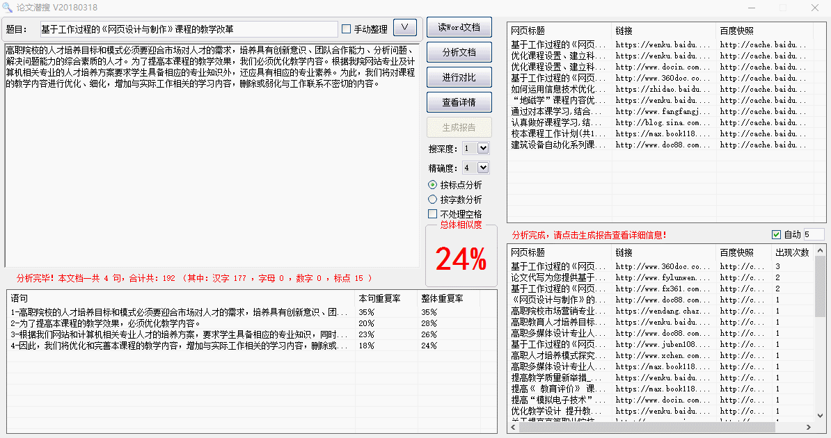Click the www.fx361.com link cell
This screenshot has width=831, height=438.
click(663, 288)
